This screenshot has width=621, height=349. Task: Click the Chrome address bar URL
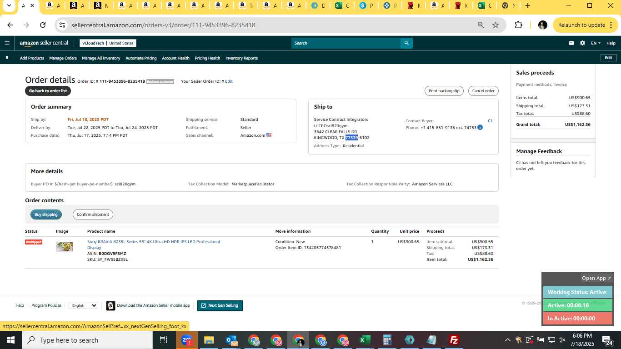pos(163,25)
